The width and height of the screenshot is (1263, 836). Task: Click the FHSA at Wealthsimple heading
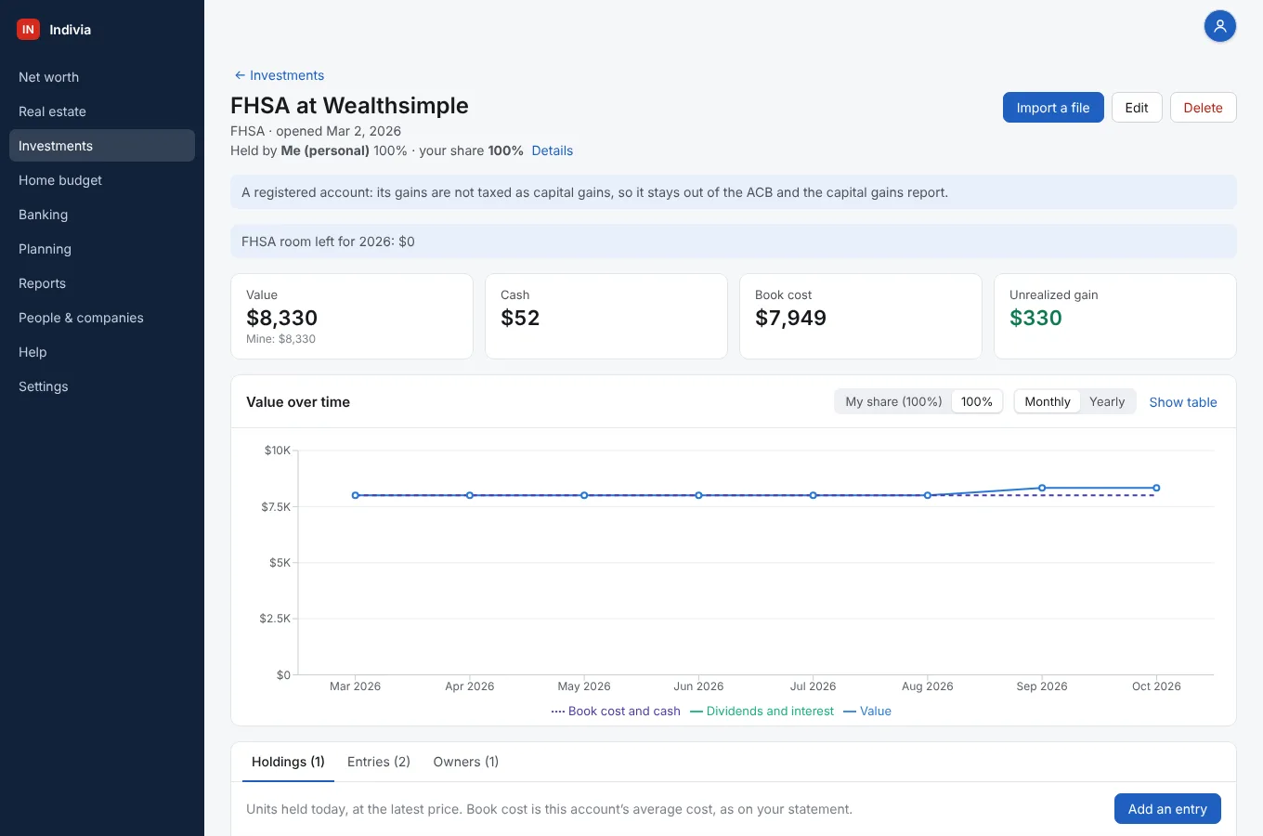(x=349, y=106)
